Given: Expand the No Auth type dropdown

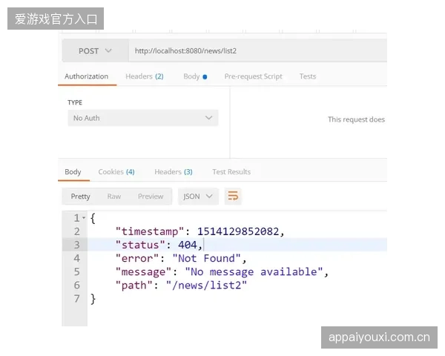Looking at the screenshot, I should [x=142, y=118].
